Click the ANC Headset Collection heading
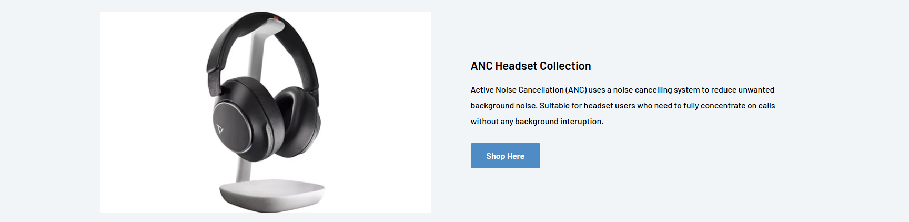The width and height of the screenshot is (909, 222). pyautogui.click(x=530, y=66)
